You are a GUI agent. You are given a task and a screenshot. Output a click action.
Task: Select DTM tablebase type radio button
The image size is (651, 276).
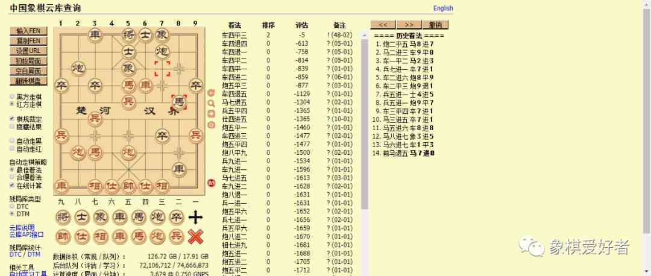[x=12, y=213]
